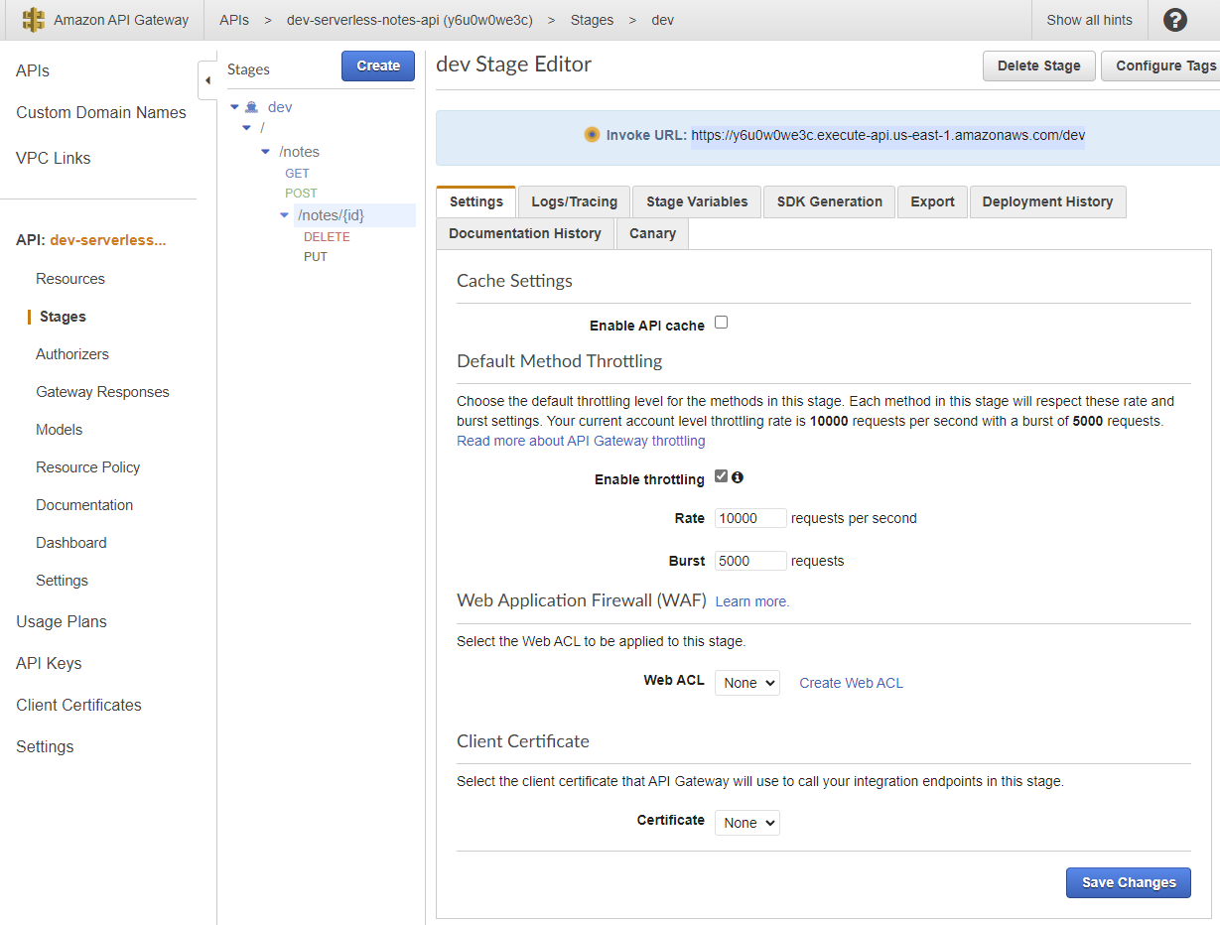Screen dimensions: 1220x925
Task: Collapse the dev stage tree node
Action: tap(234, 107)
